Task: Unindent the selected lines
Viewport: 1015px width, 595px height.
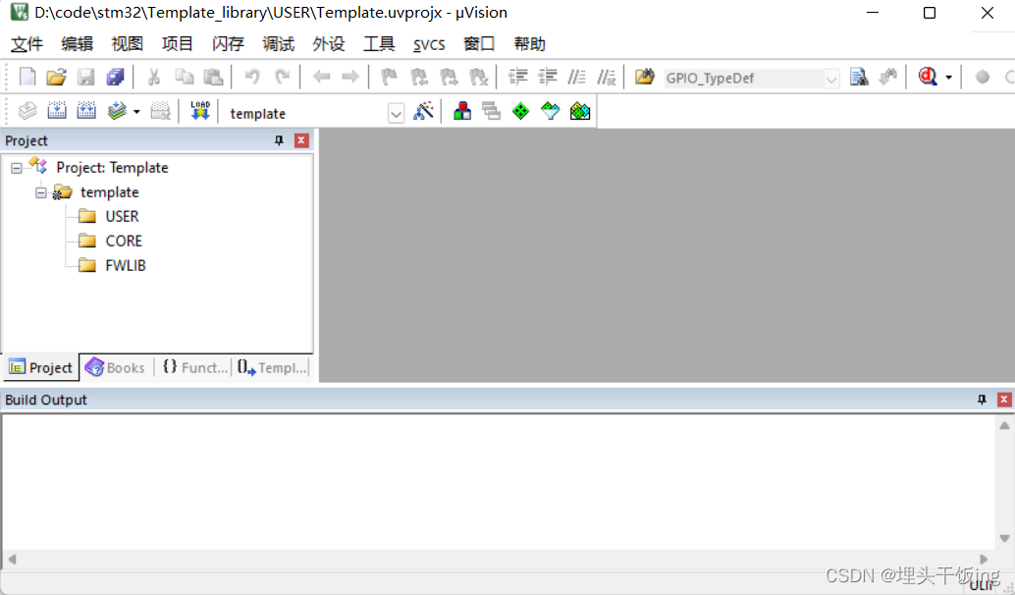Action: (x=548, y=77)
